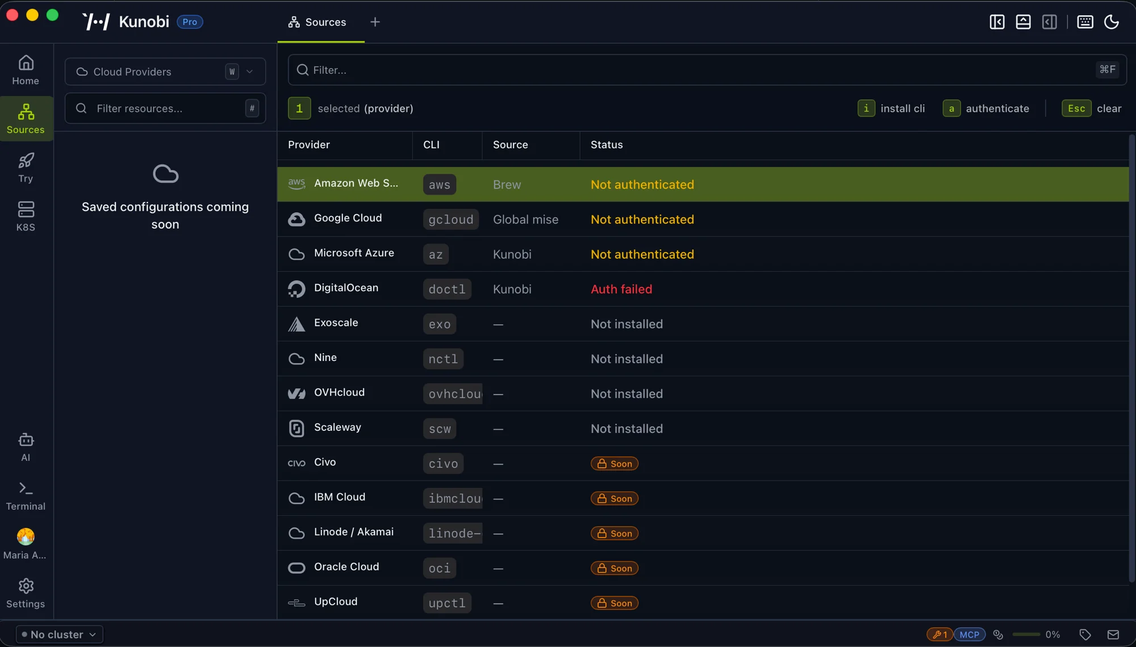The height and width of the screenshot is (647, 1136).
Task: Select the Microsoft Azure provider row
Action: pos(703,254)
